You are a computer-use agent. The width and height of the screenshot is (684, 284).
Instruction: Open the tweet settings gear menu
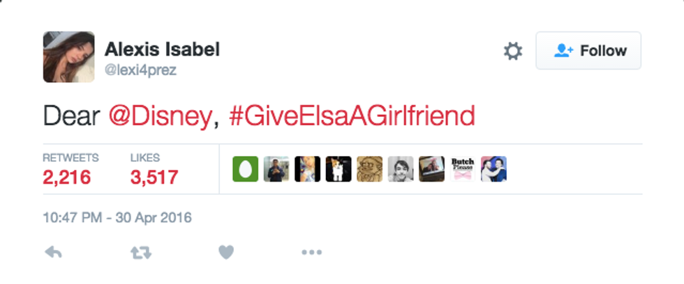coord(513,51)
